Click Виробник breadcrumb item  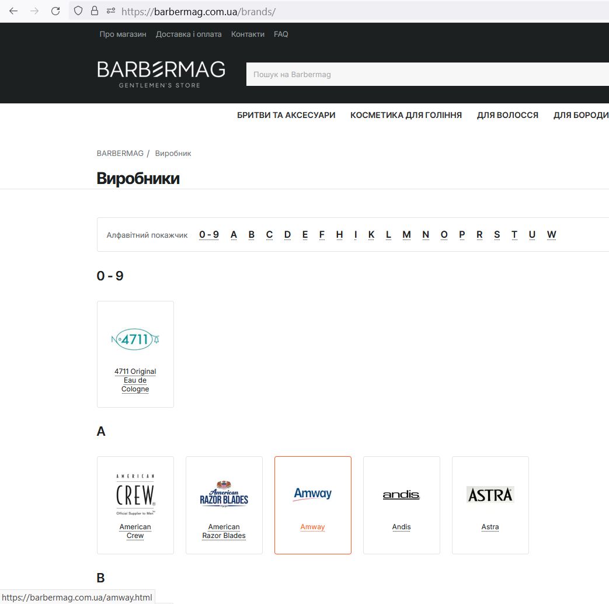(173, 153)
